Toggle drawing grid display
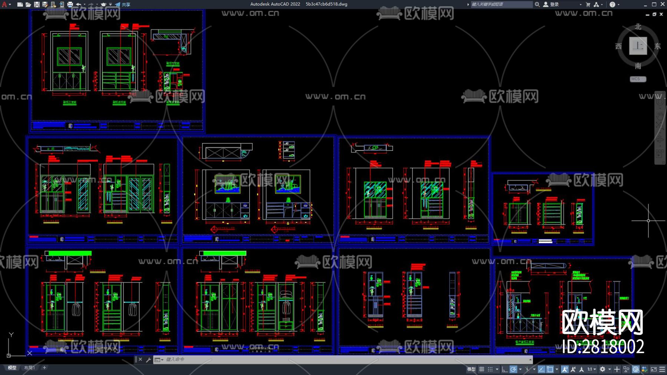The image size is (667, 375). (482, 369)
